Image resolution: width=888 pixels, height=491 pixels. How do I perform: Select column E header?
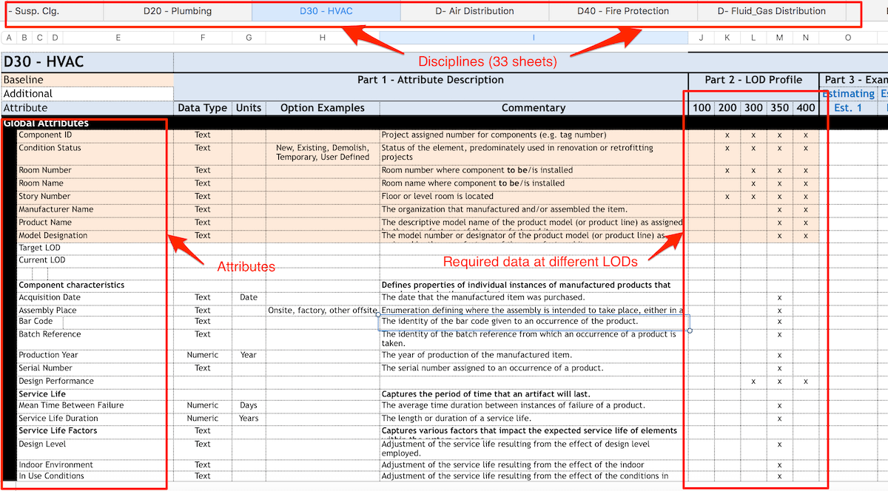(118, 38)
